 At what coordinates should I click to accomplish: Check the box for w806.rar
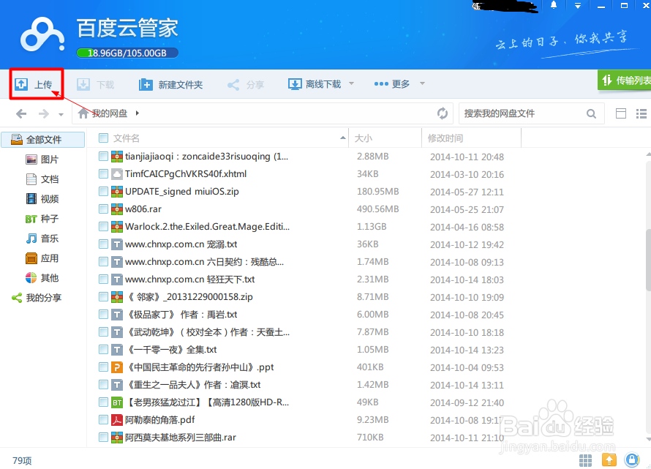(x=103, y=209)
